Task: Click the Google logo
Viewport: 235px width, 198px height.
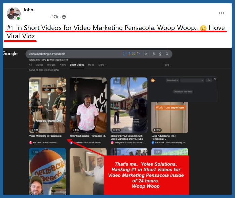Action: coord(10,54)
